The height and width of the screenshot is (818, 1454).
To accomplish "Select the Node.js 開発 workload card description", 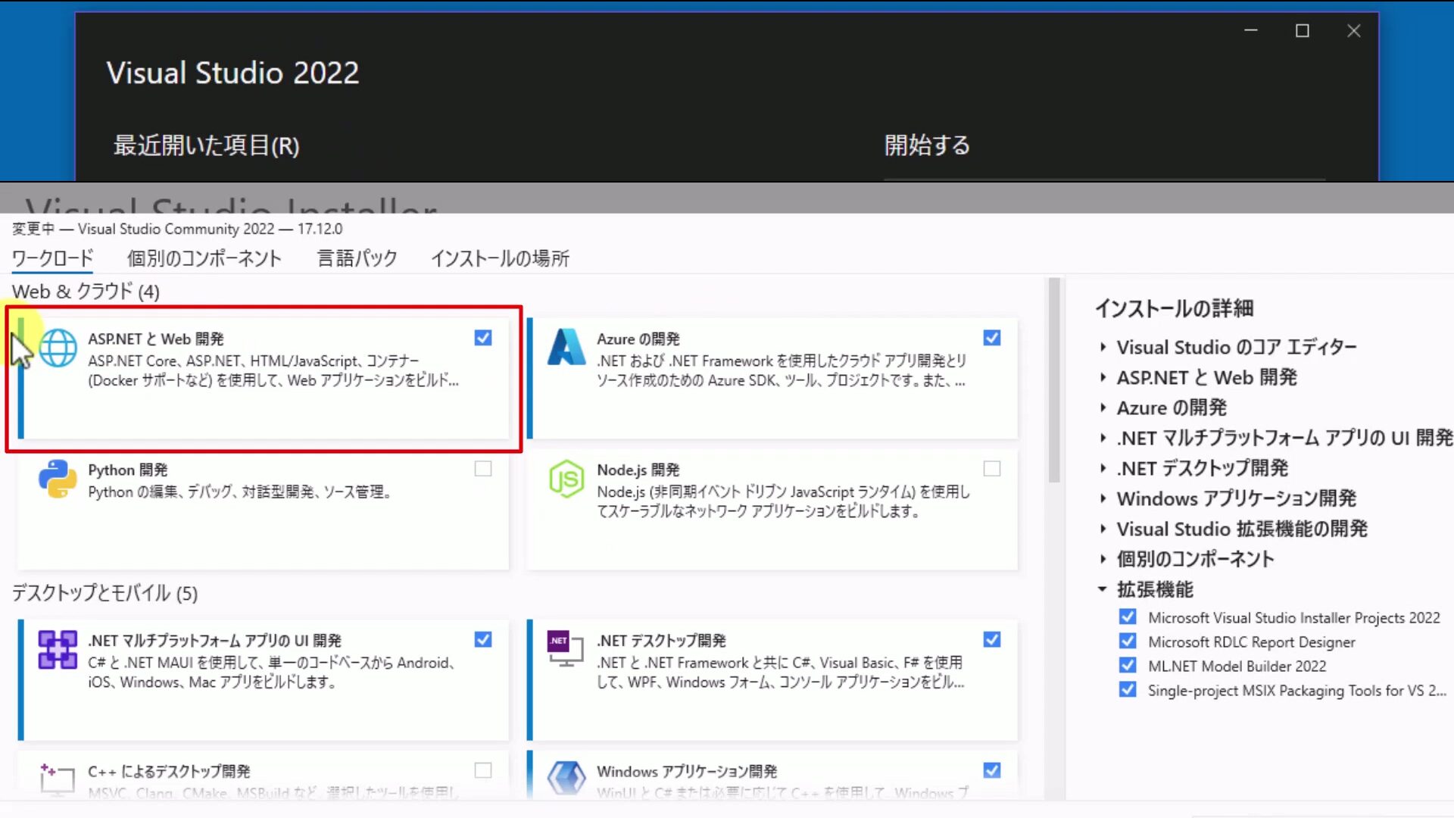I will [x=783, y=501].
